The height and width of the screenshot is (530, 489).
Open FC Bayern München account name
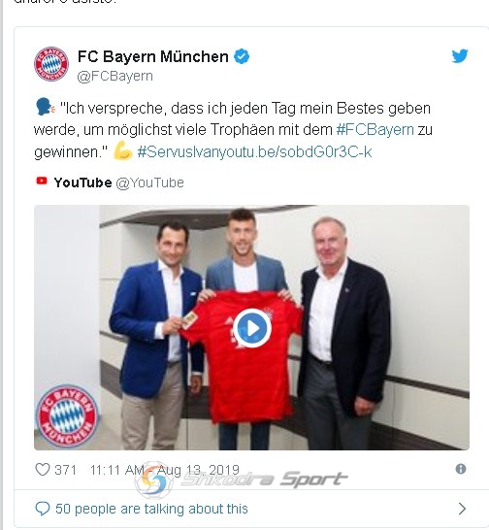tap(153, 56)
